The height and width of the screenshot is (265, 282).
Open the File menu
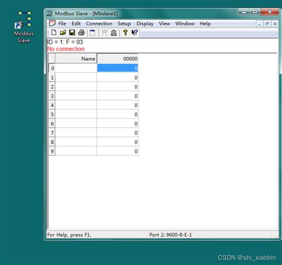click(62, 24)
